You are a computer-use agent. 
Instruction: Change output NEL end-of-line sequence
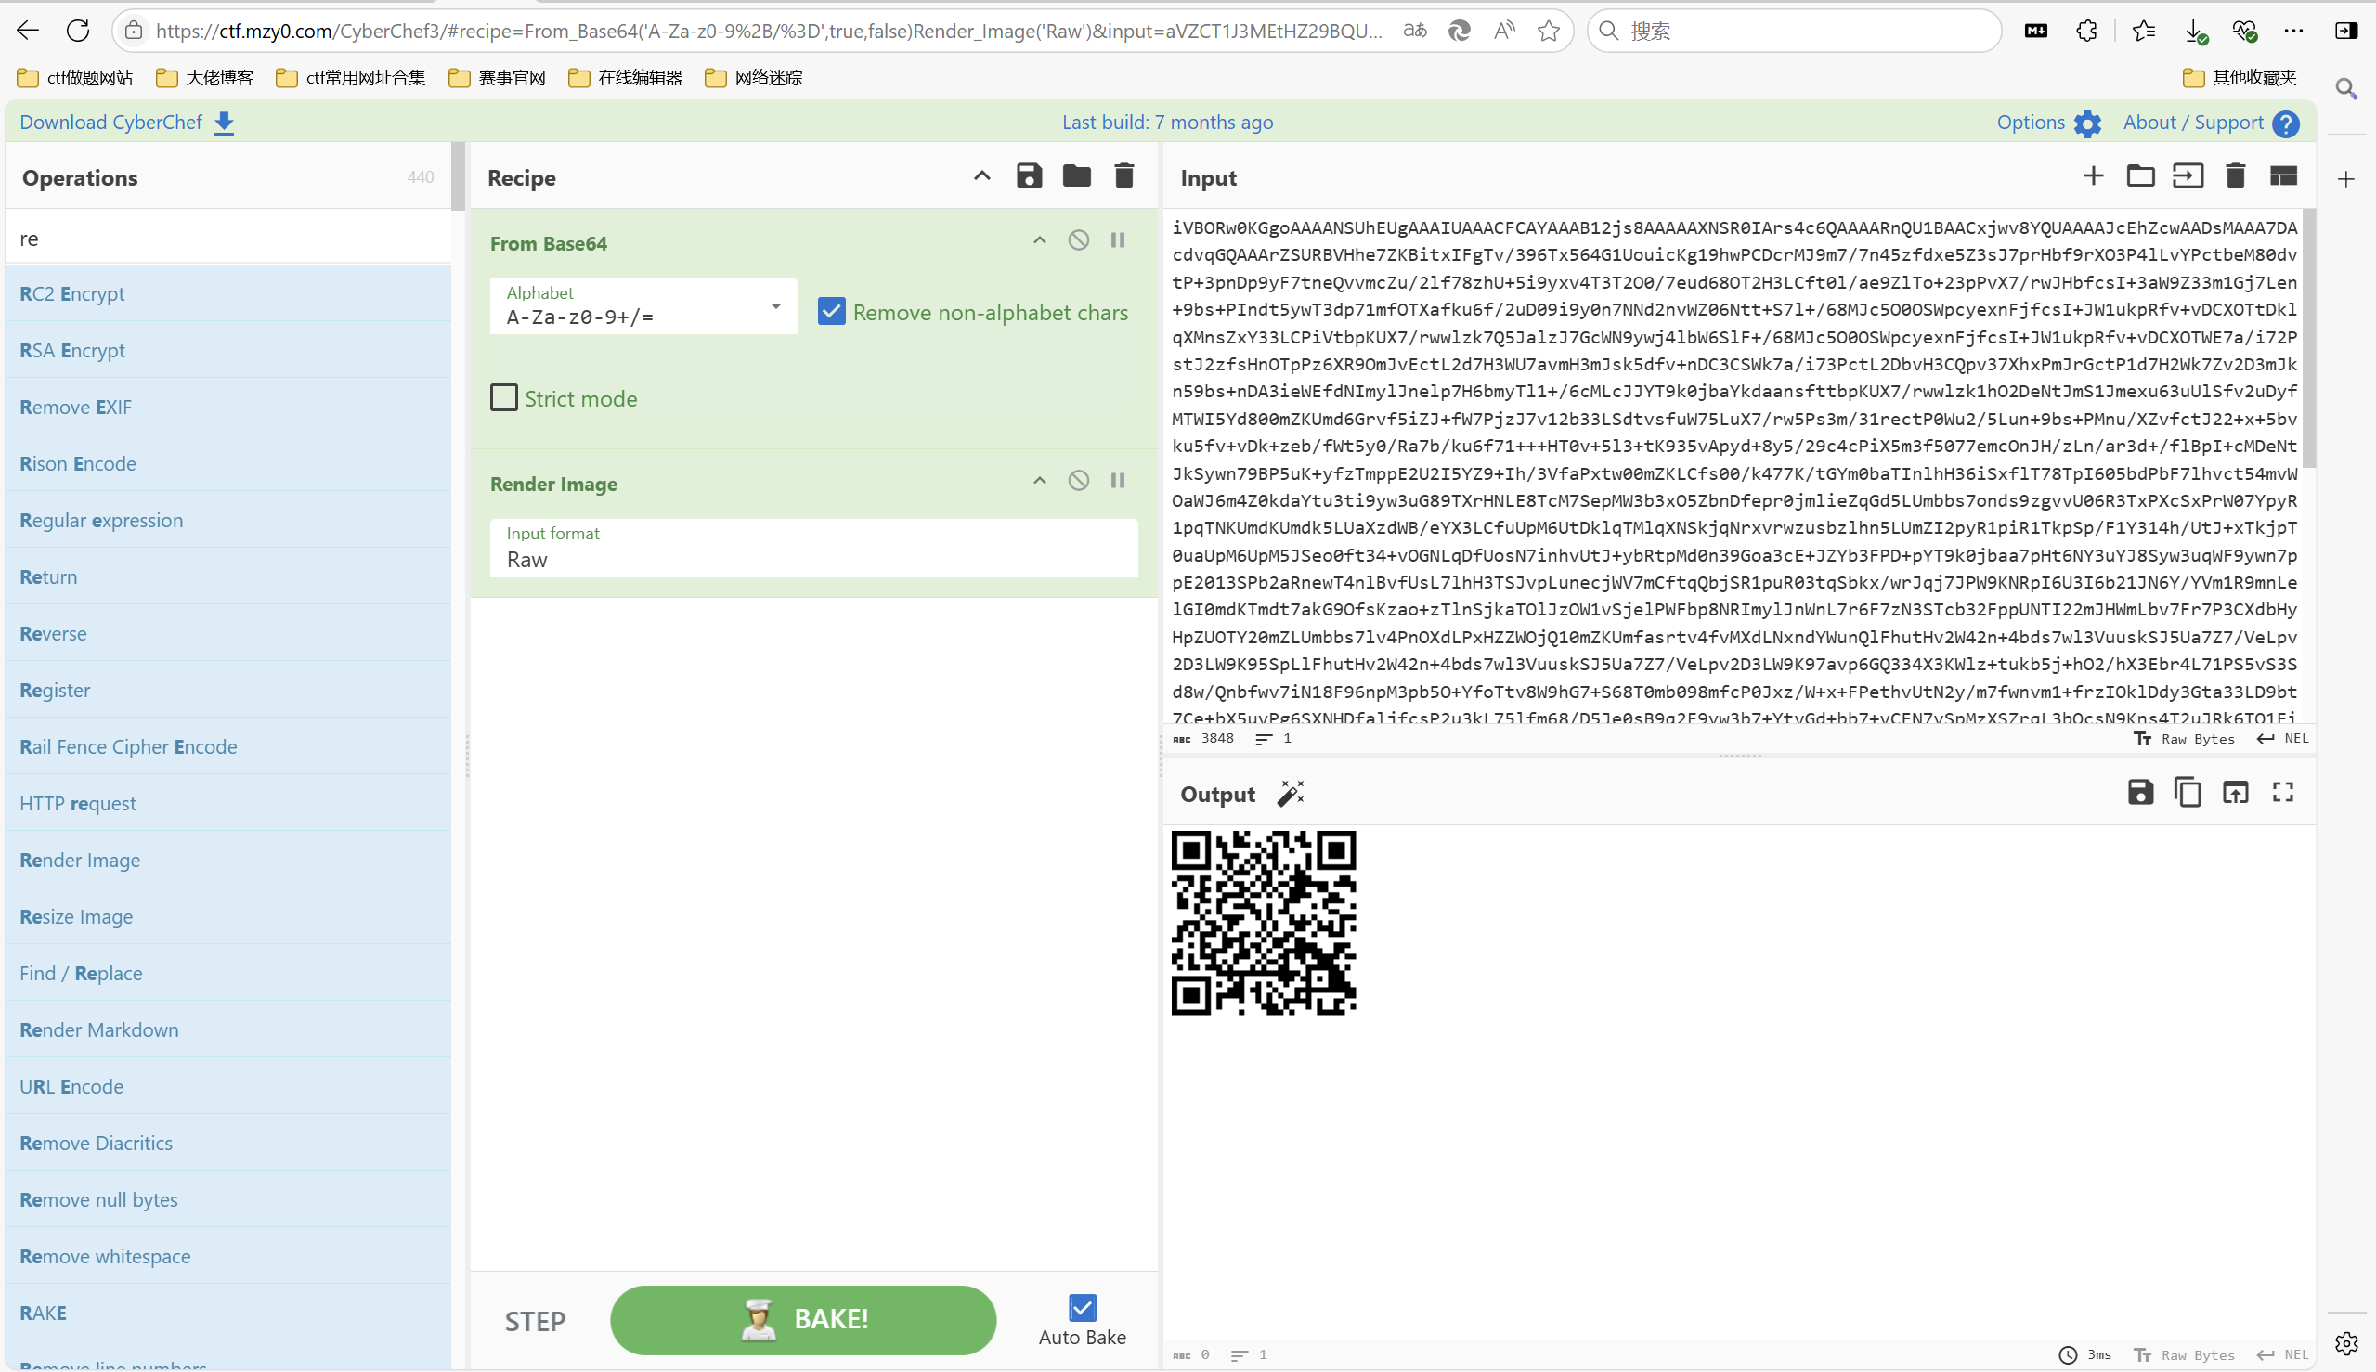[x=2283, y=1355]
